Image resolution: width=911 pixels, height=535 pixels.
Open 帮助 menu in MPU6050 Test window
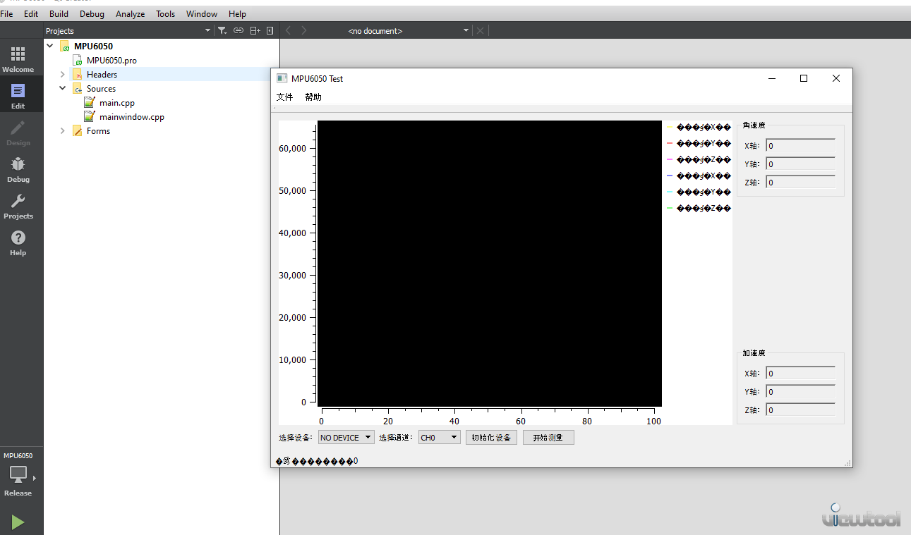[x=313, y=97]
